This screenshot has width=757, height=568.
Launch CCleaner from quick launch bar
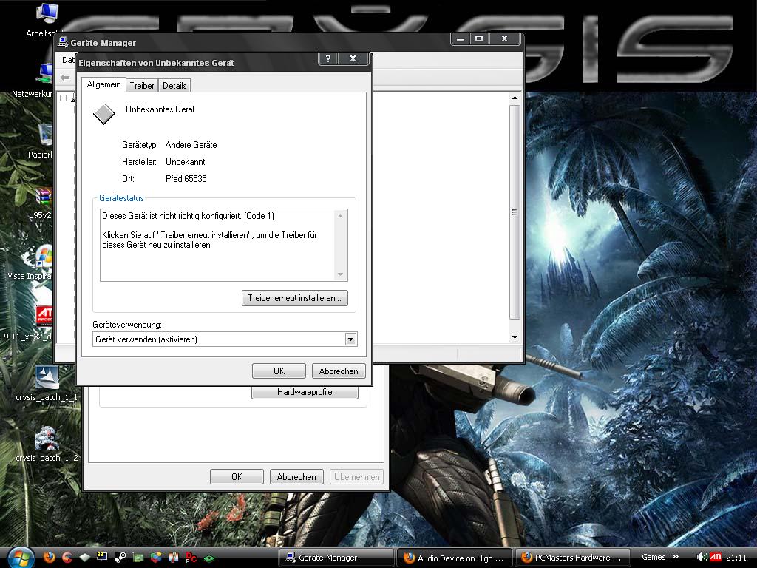point(67,558)
